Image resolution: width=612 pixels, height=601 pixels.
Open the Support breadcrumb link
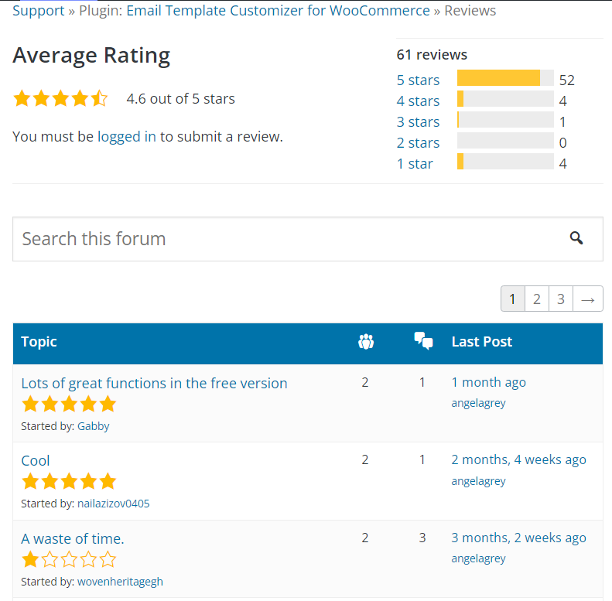pyautogui.click(x=38, y=10)
